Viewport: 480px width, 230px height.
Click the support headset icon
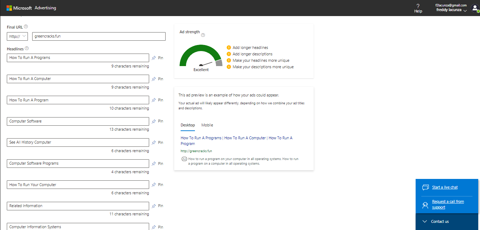tap(425, 205)
